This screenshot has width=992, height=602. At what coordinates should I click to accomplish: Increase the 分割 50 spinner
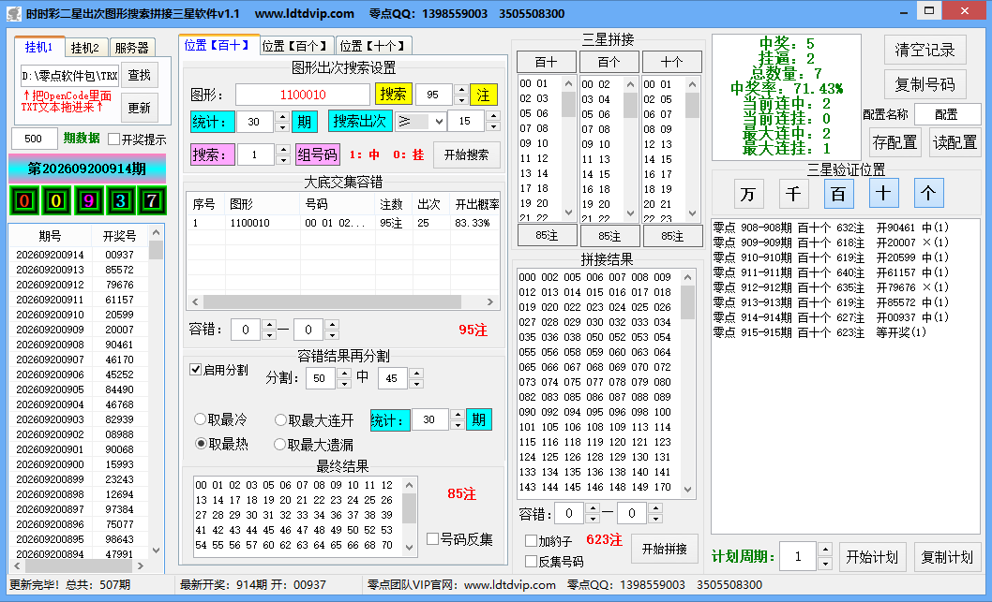(x=344, y=373)
